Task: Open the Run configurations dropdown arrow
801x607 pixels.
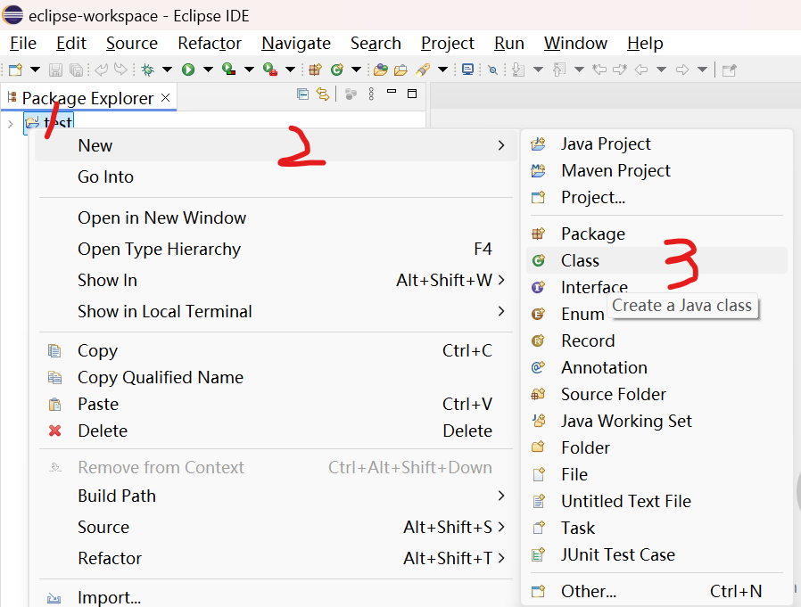Action: [208, 70]
